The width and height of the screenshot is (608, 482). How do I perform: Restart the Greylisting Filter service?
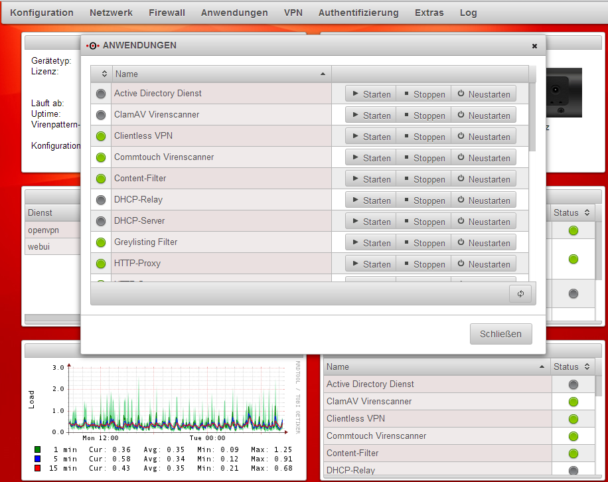pyautogui.click(x=483, y=243)
